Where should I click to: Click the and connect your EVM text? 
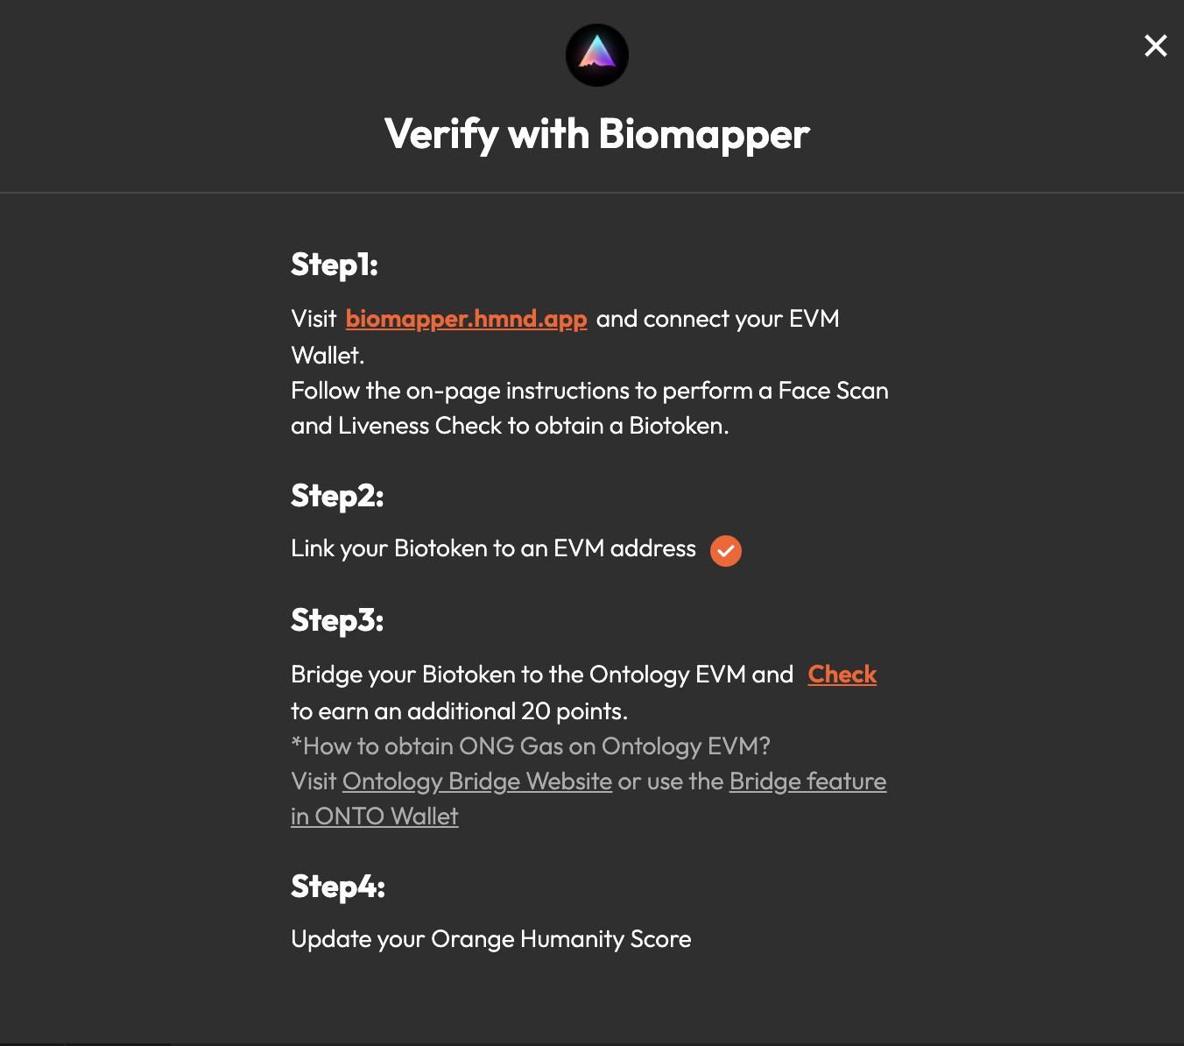pyautogui.click(x=718, y=319)
